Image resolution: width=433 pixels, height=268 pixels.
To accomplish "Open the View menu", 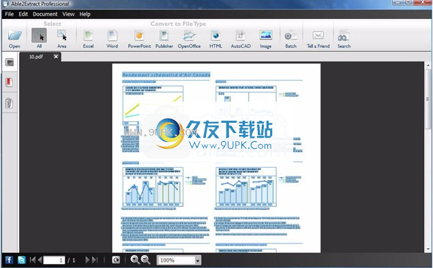I will click(68, 14).
